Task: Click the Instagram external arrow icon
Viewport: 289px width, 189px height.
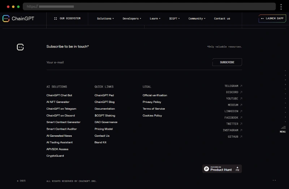Action: coord(241,130)
